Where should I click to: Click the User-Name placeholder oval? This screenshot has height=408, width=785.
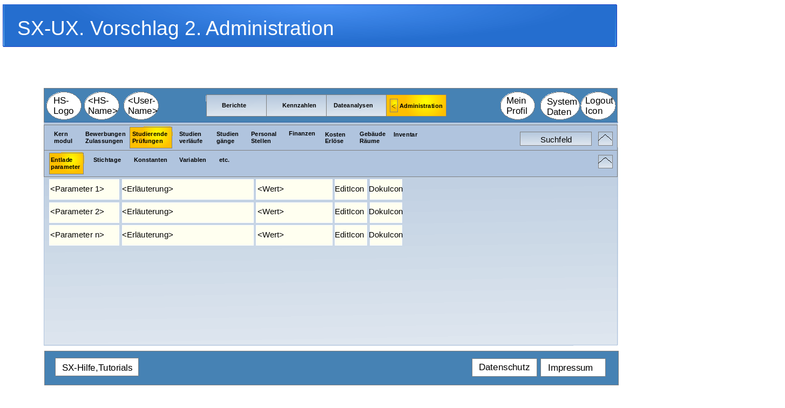tap(141, 106)
